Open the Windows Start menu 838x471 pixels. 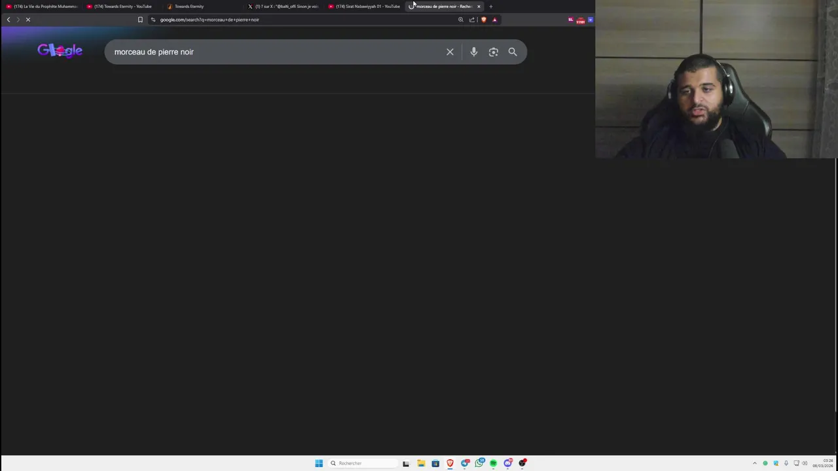tap(319, 463)
